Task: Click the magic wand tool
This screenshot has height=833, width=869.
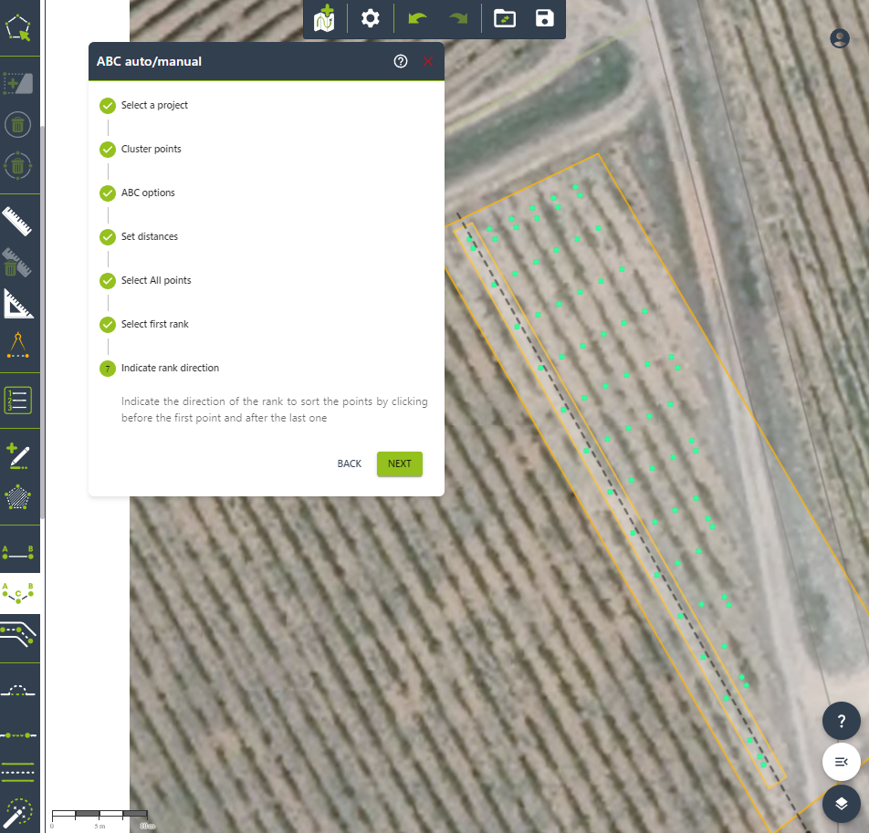Action: (x=18, y=812)
